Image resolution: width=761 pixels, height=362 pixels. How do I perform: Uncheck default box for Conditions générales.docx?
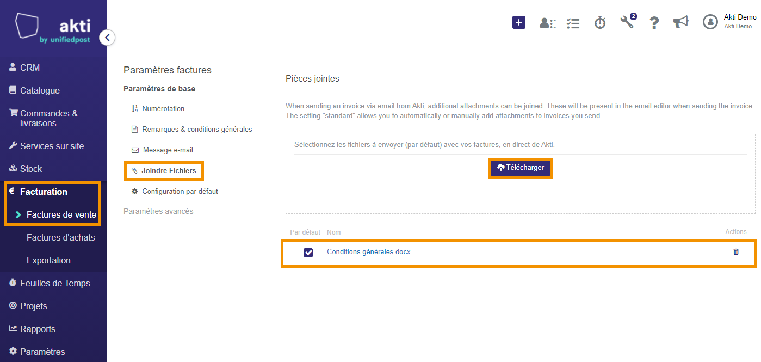pos(308,253)
